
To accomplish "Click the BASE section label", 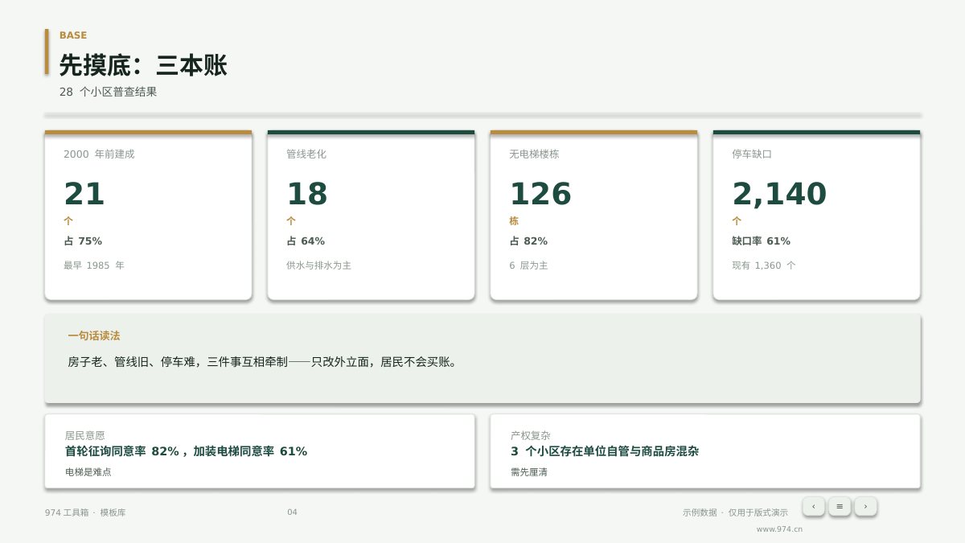I will pos(73,35).
